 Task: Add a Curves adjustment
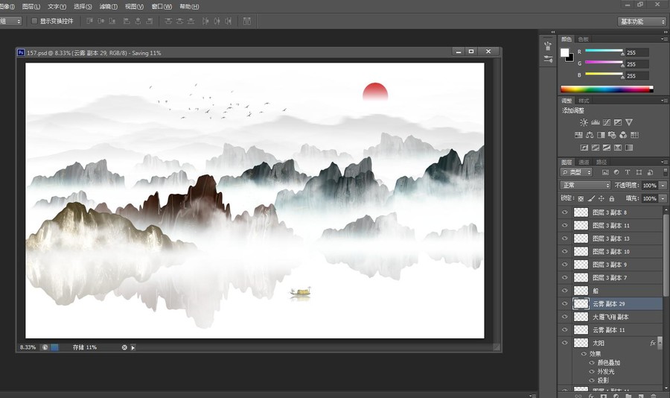606,122
